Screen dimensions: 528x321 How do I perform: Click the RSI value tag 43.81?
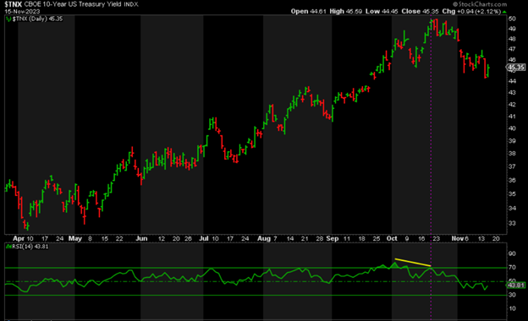(516, 285)
